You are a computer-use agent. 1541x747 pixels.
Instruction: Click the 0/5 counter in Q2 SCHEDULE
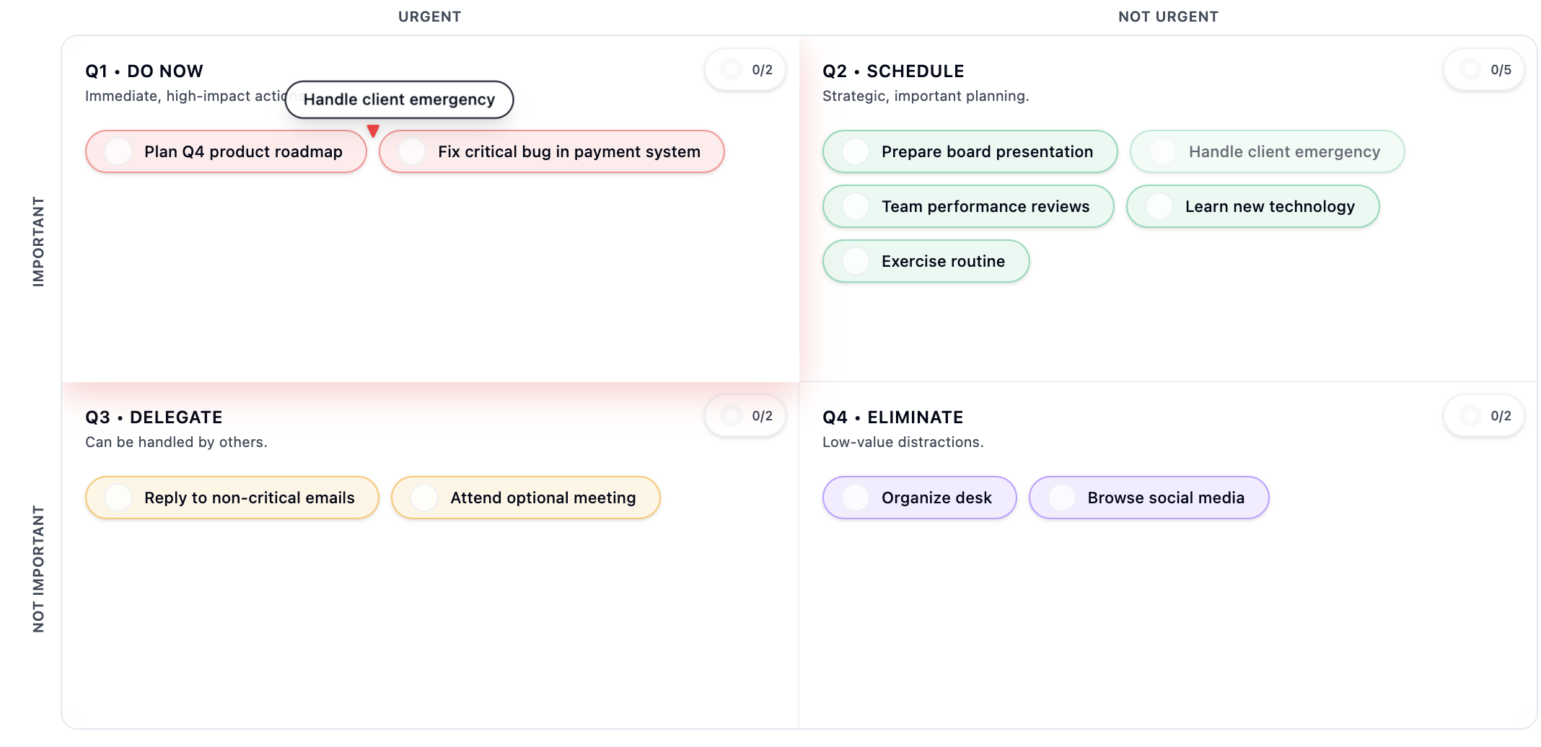(1484, 69)
